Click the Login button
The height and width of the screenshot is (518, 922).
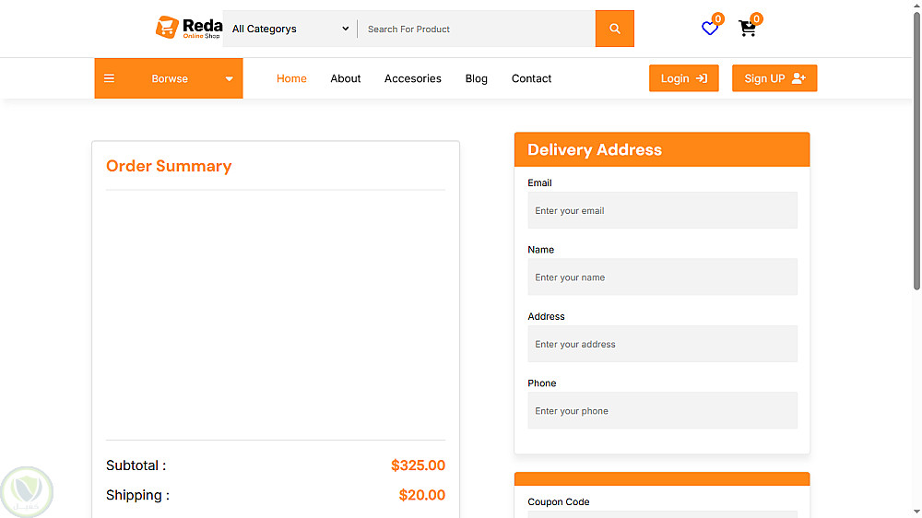pyautogui.click(x=683, y=78)
